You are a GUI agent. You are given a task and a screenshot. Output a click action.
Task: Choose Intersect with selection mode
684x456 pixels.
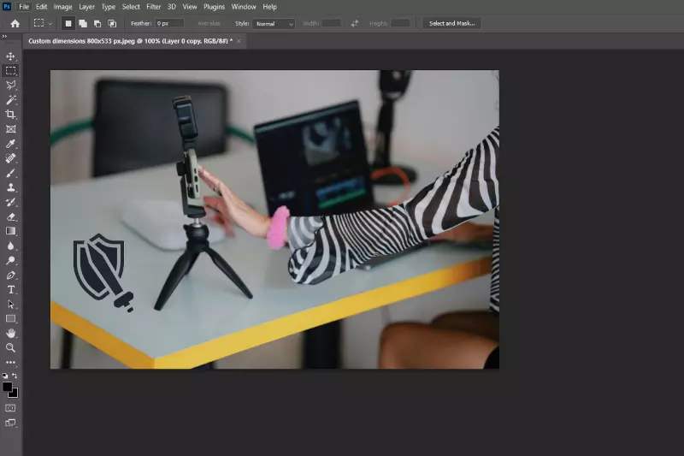(x=112, y=24)
